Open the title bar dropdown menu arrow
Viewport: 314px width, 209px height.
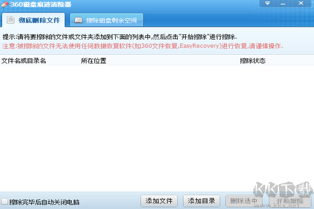pos(267,4)
